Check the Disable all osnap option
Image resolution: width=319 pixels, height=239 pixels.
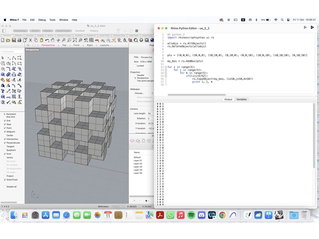pyautogui.click(x=5, y=187)
